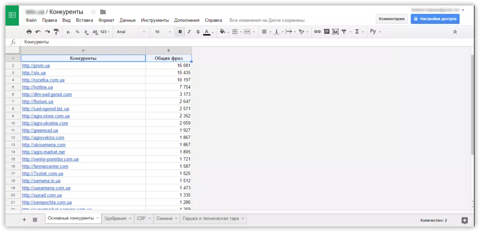Screen dimensions: 480x232
Task: Open the Вид menu
Action: pos(66,20)
